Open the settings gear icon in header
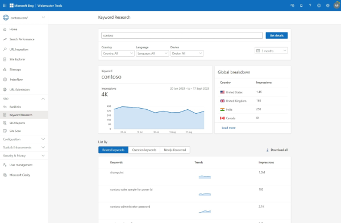The width and height of the screenshot is (341, 223). pos(328,6)
